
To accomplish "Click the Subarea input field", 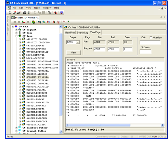I will pyautogui.click(x=145, y=52).
